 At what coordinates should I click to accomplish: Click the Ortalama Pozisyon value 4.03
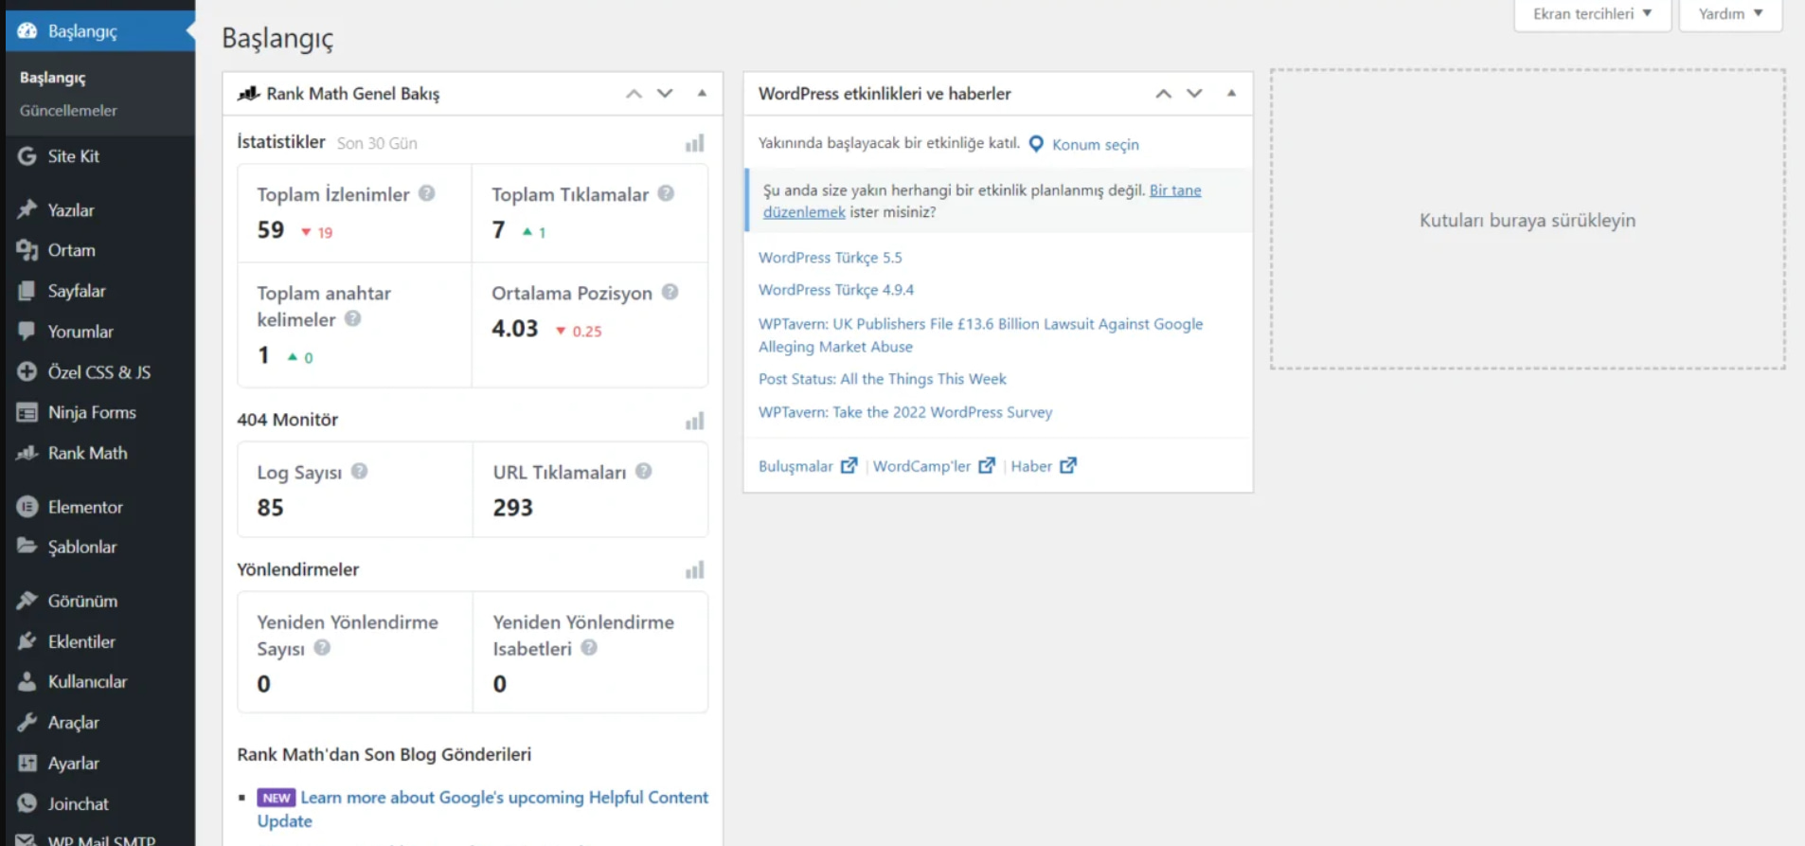514,329
